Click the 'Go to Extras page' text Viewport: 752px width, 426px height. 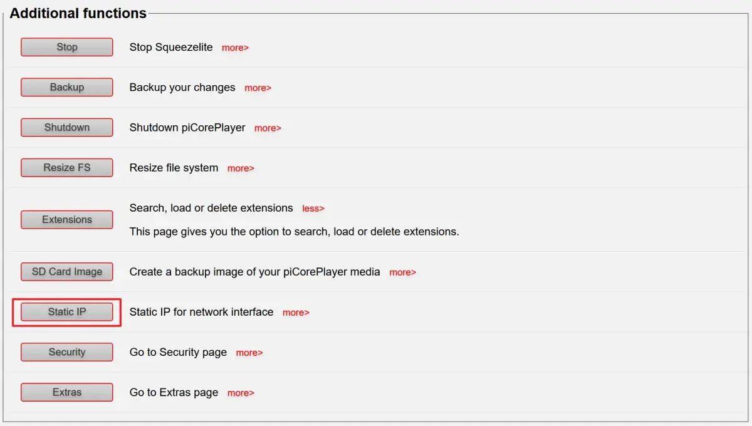click(x=174, y=392)
